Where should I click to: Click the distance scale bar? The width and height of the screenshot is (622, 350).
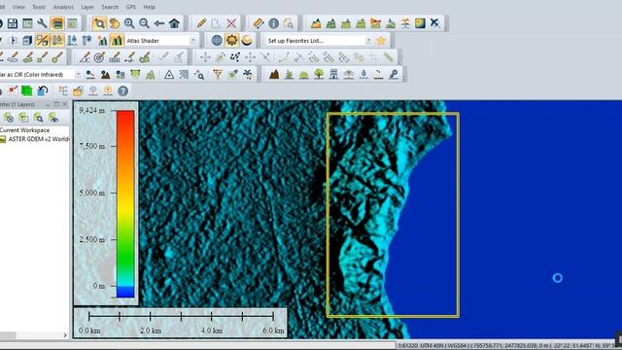click(x=181, y=316)
